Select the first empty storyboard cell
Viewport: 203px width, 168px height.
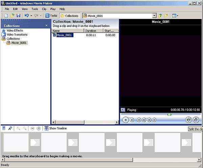click(16, 142)
